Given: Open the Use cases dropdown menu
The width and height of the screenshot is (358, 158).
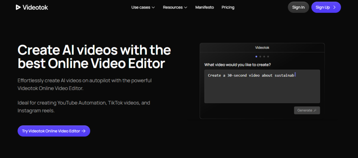Looking at the screenshot, I should (x=143, y=7).
